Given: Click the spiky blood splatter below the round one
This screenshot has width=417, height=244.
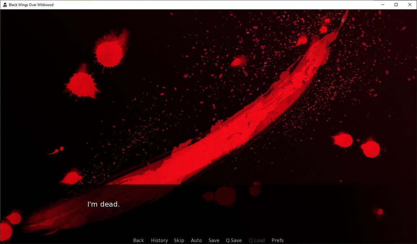Looking at the screenshot, I should 82,83.
